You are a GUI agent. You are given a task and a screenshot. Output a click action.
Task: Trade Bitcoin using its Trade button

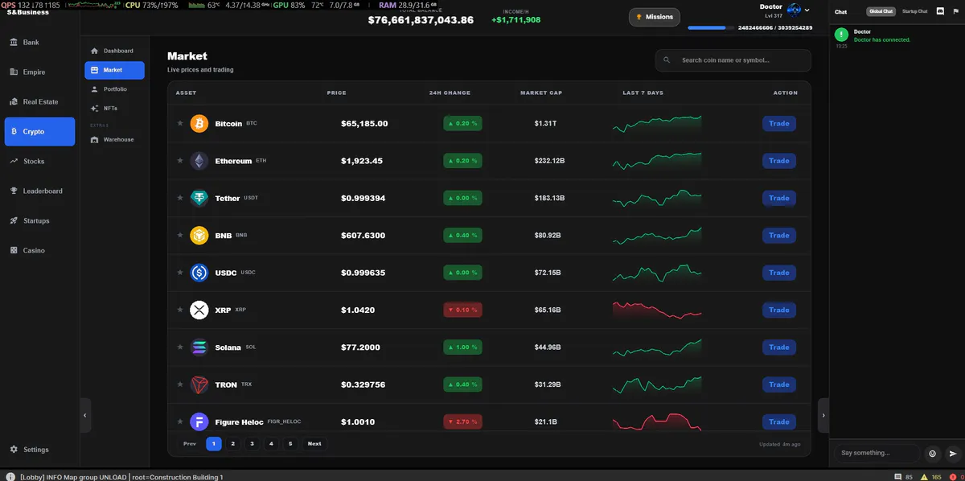coord(779,124)
